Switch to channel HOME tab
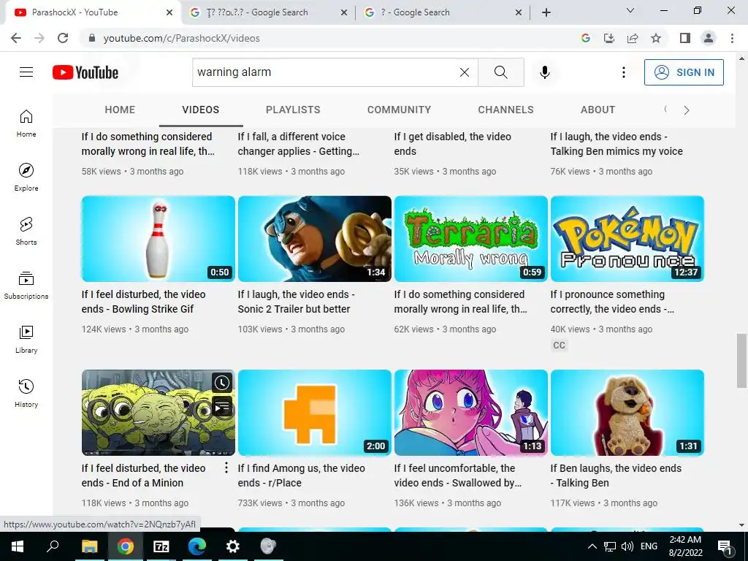Viewport: 748px width, 561px height. click(120, 110)
